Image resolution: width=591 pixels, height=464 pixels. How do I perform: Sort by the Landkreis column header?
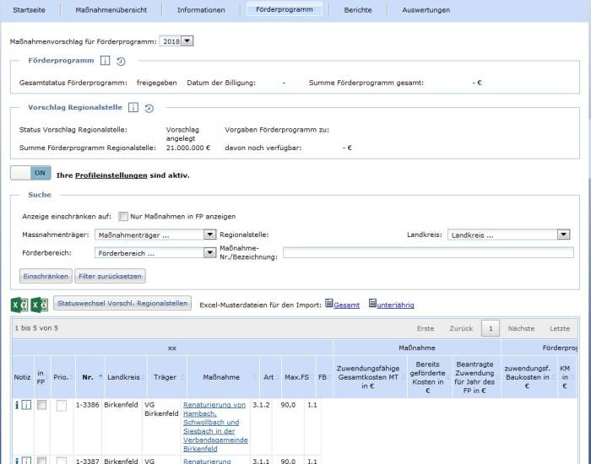point(123,377)
